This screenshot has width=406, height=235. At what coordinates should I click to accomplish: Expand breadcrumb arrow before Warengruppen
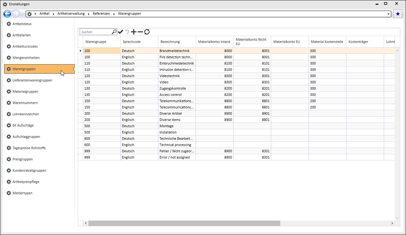114,14
